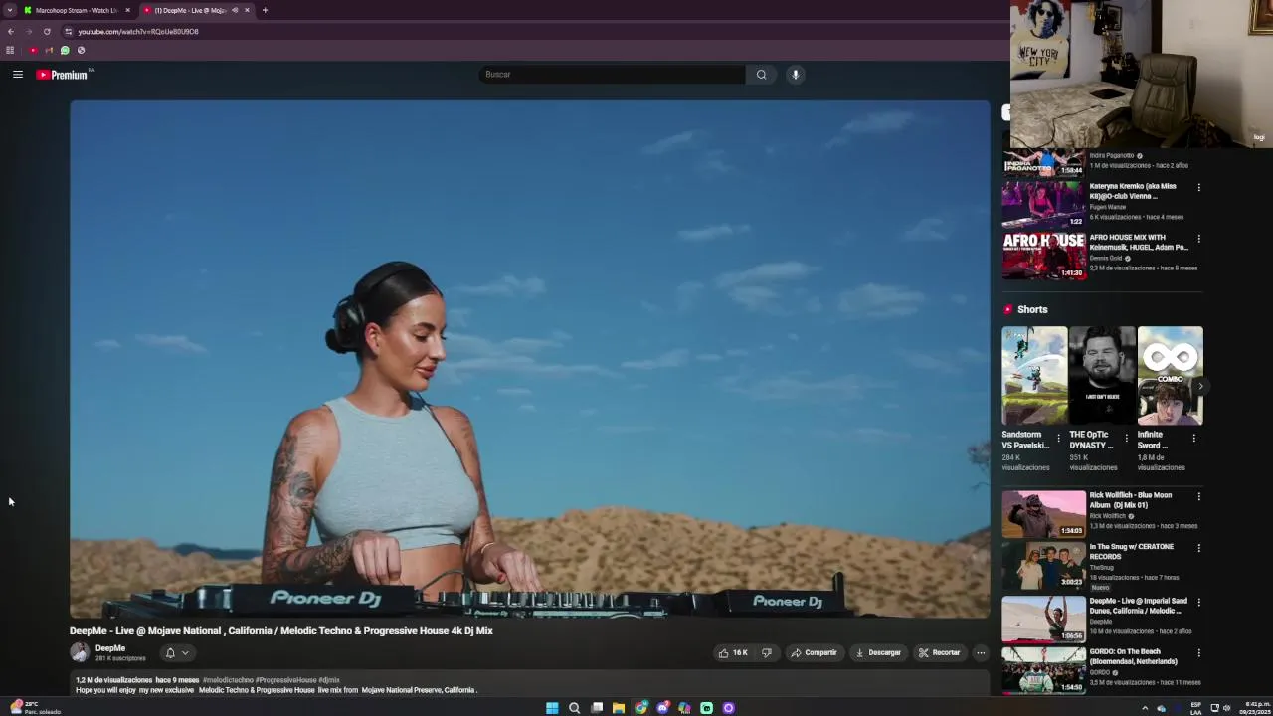Viewport: 1273px width, 716px height.
Task: Open options for AFRO HOUSE MIX video
Action: [1198, 240]
